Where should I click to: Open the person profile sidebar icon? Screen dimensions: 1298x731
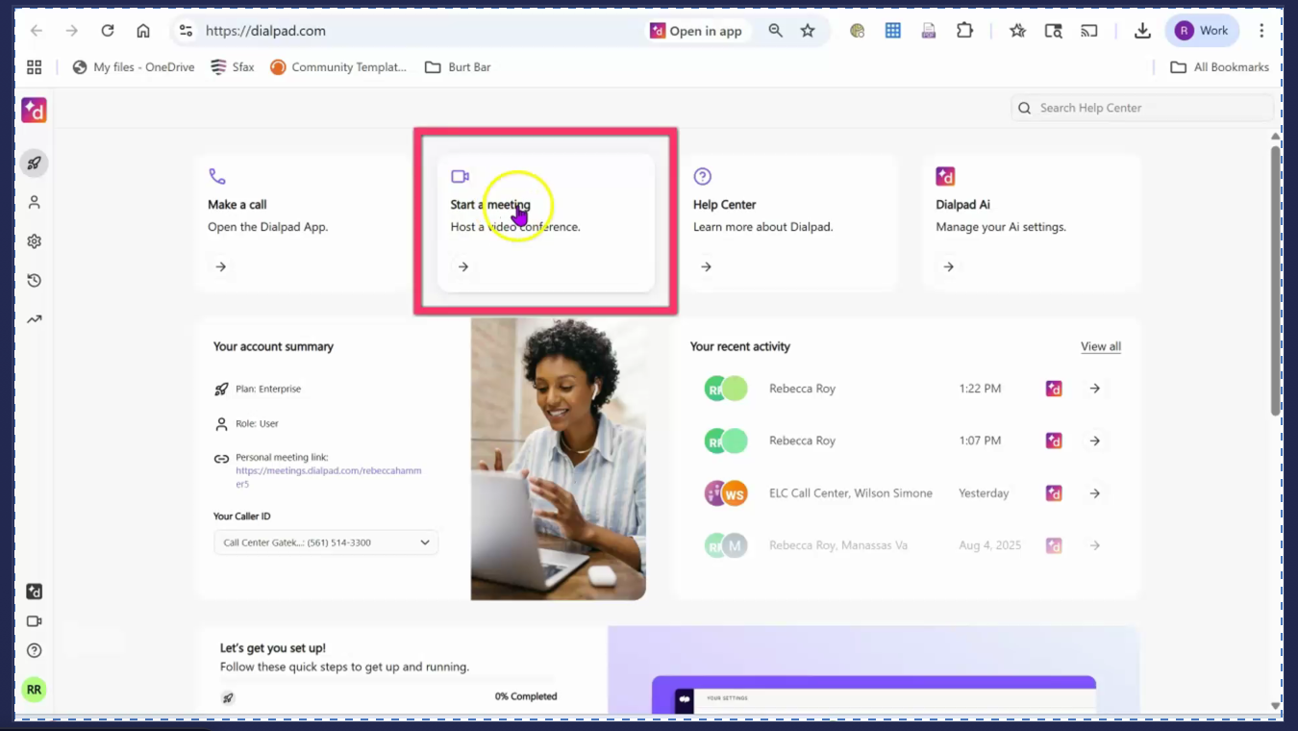coord(35,203)
